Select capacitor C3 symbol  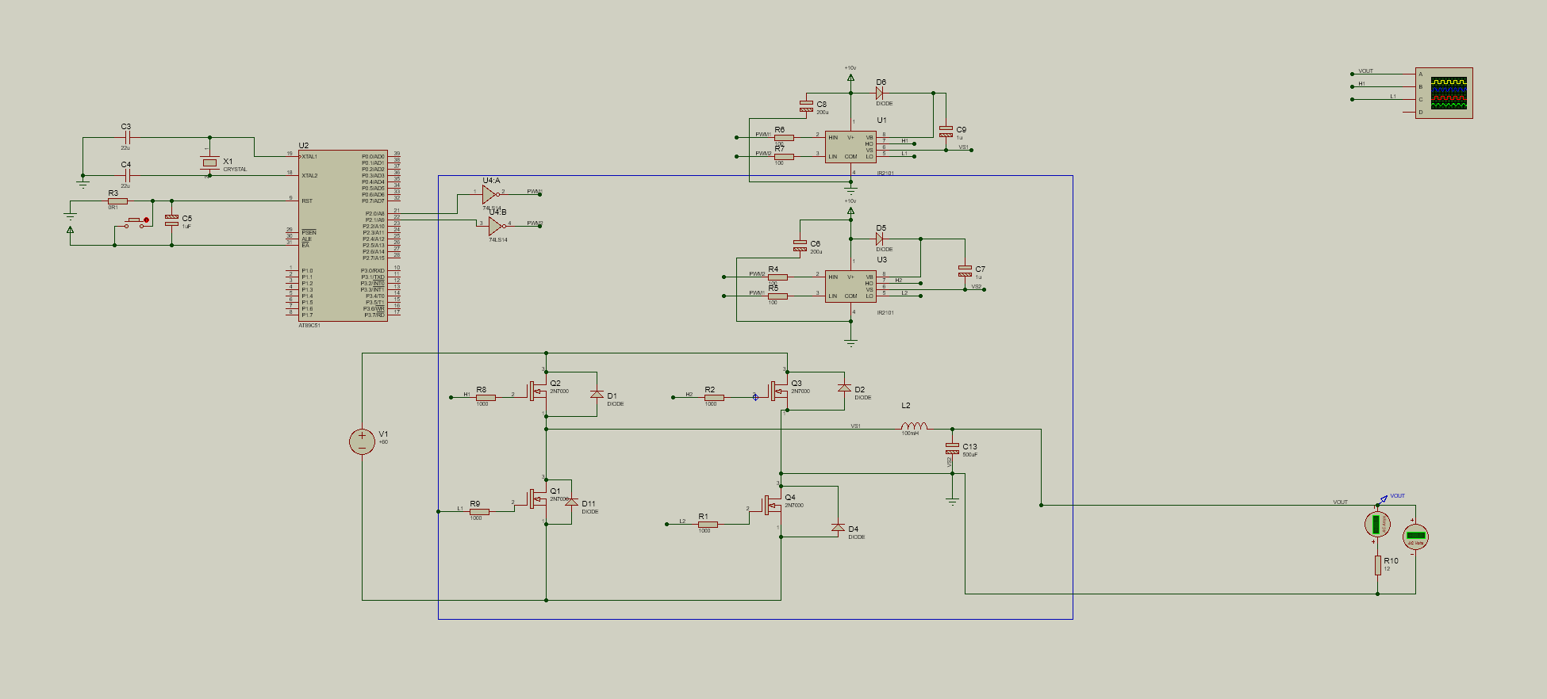126,138
